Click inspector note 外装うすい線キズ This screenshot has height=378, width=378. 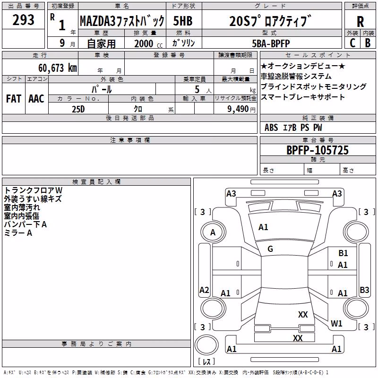33,198
